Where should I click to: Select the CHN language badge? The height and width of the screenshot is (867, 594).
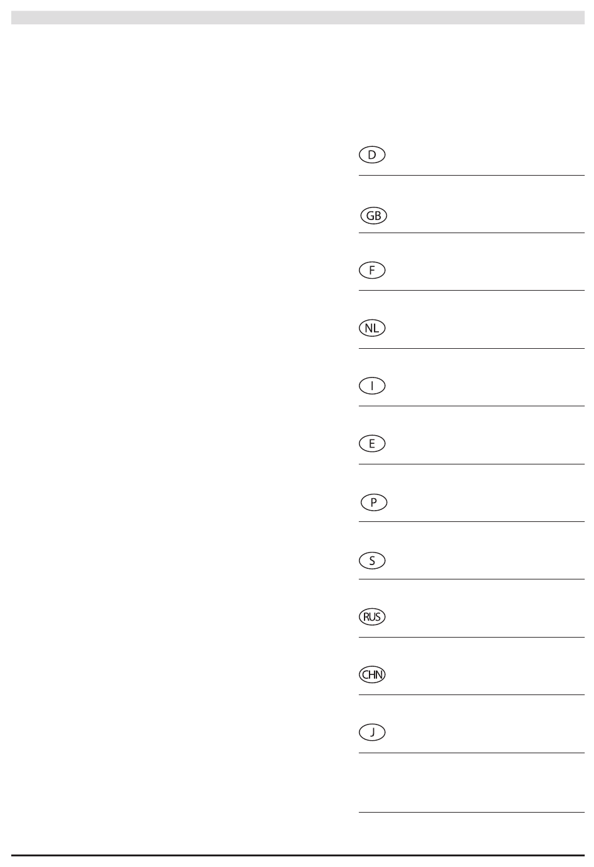point(372,674)
